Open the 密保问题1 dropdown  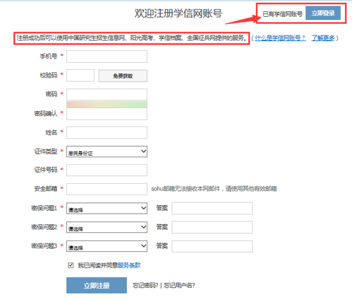(x=107, y=208)
